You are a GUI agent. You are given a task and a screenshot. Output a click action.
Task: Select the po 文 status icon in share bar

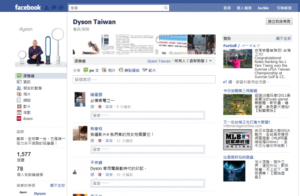(86, 70)
